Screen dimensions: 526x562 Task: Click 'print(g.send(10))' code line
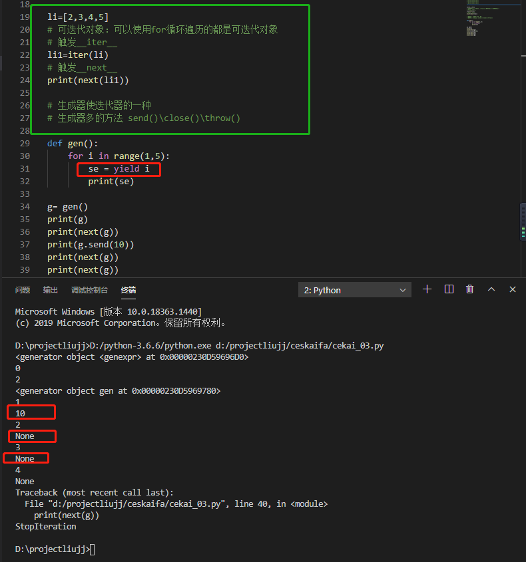(91, 245)
